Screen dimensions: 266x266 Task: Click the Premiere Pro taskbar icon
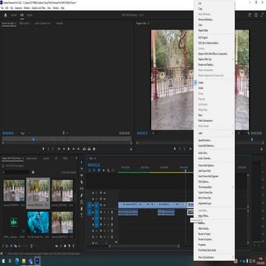point(38,261)
